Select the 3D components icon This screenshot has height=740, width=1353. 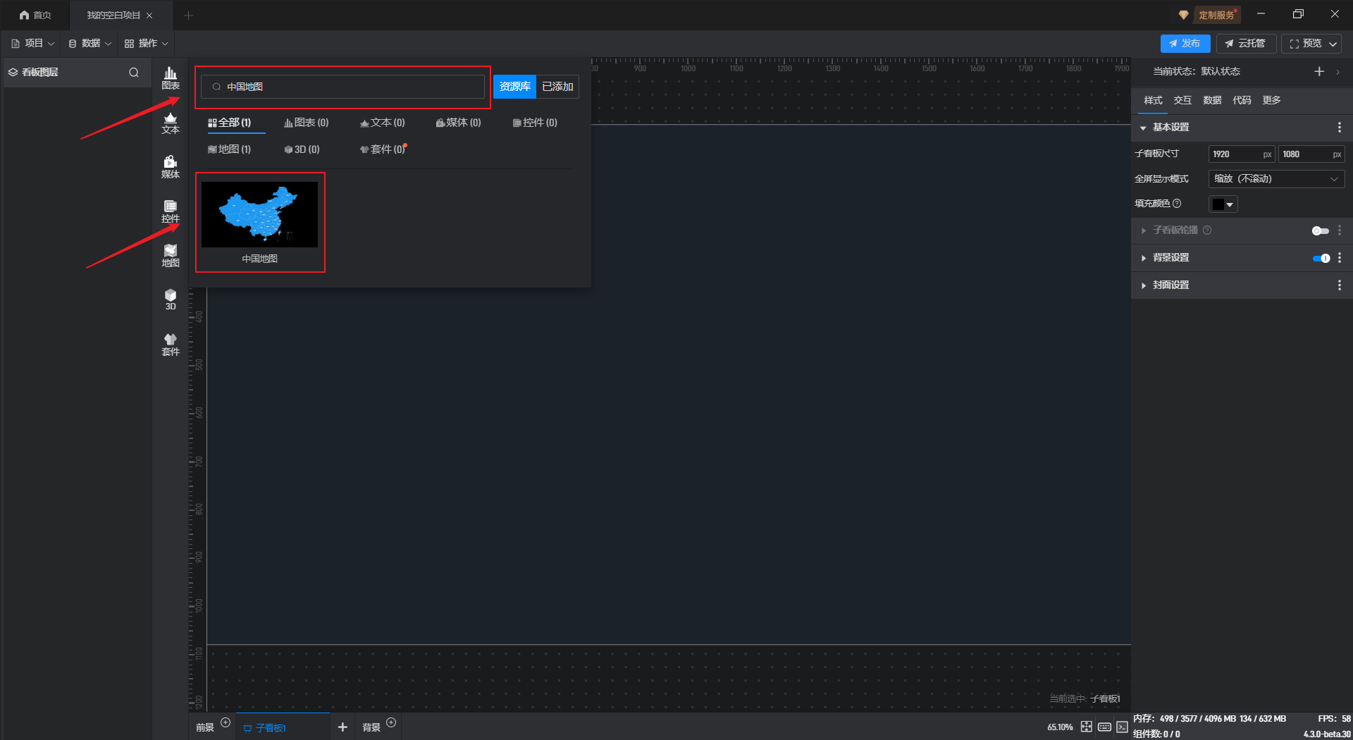point(171,300)
